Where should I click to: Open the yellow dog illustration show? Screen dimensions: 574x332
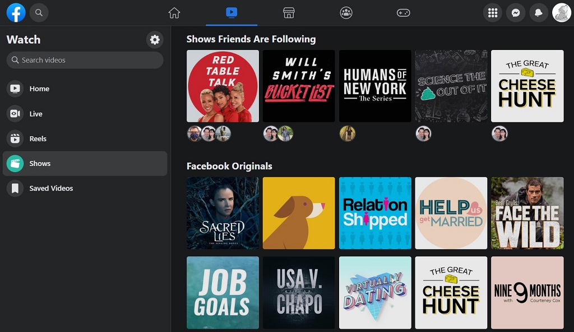pyautogui.click(x=299, y=213)
